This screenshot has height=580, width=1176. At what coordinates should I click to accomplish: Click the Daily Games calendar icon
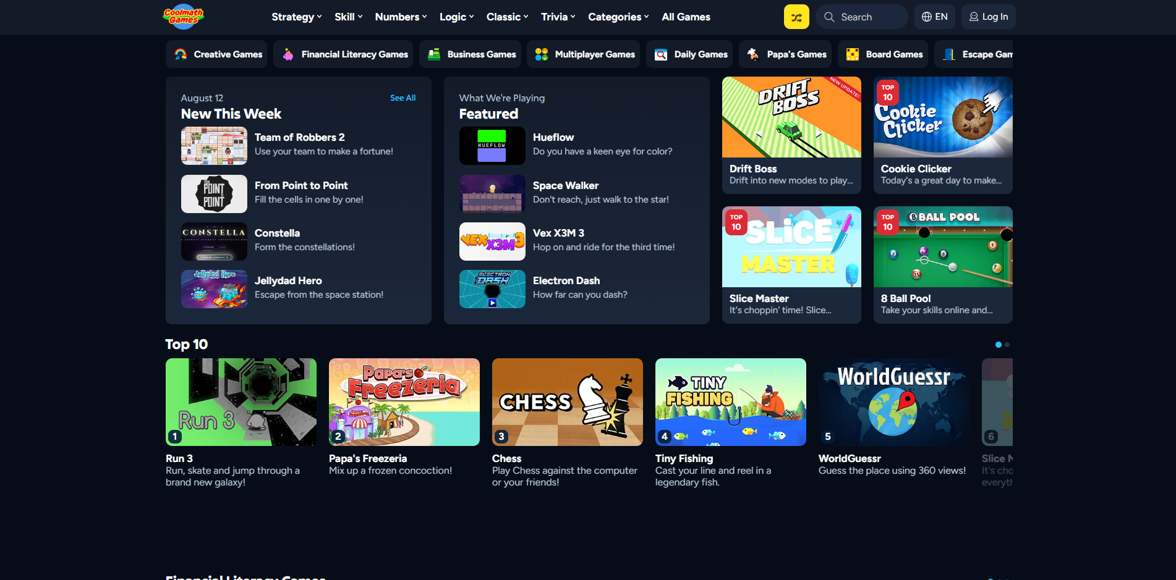[661, 54]
